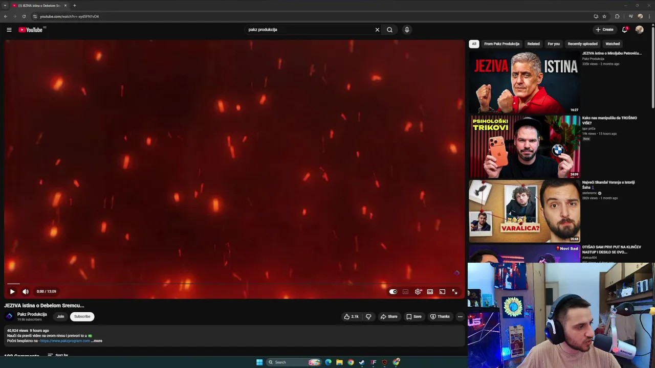Select From Pakz Produkcija chip
The height and width of the screenshot is (368, 655).
coord(501,44)
